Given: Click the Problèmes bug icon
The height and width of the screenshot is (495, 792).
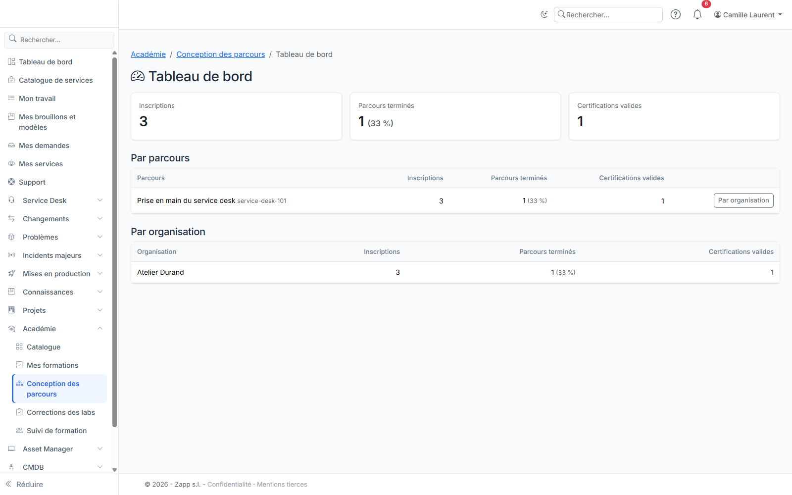Looking at the screenshot, I should [11, 237].
